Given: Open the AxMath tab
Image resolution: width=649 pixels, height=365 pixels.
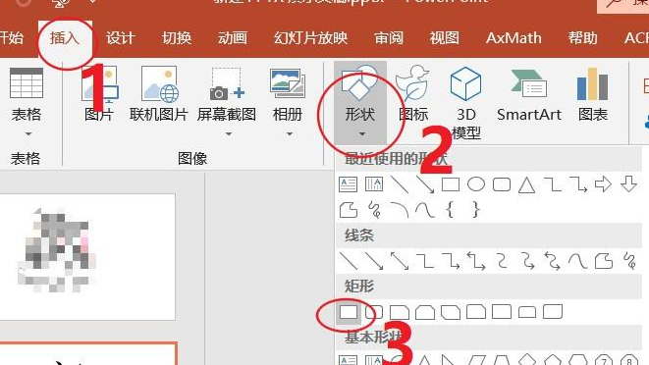Looking at the screenshot, I should (x=514, y=38).
